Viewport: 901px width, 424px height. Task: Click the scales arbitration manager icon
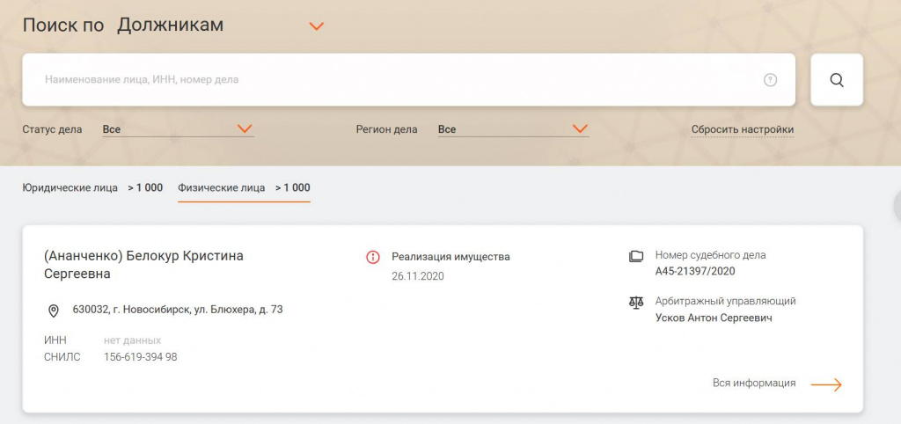636,303
